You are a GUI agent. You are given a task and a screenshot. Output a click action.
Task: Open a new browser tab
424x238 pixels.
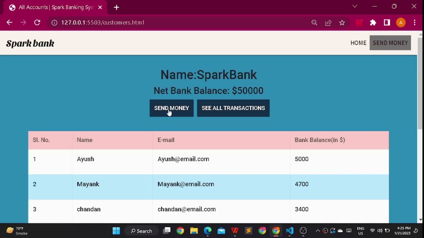116,7
